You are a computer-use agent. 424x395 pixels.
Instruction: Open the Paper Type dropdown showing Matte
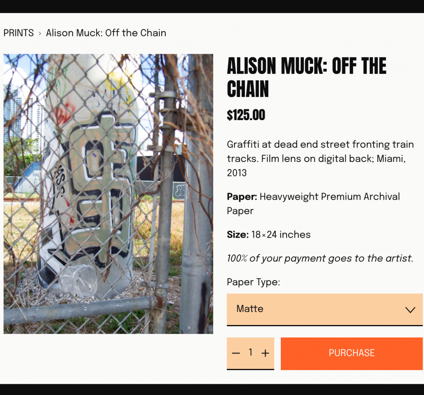pyautogui.click(x=315, y=309)
